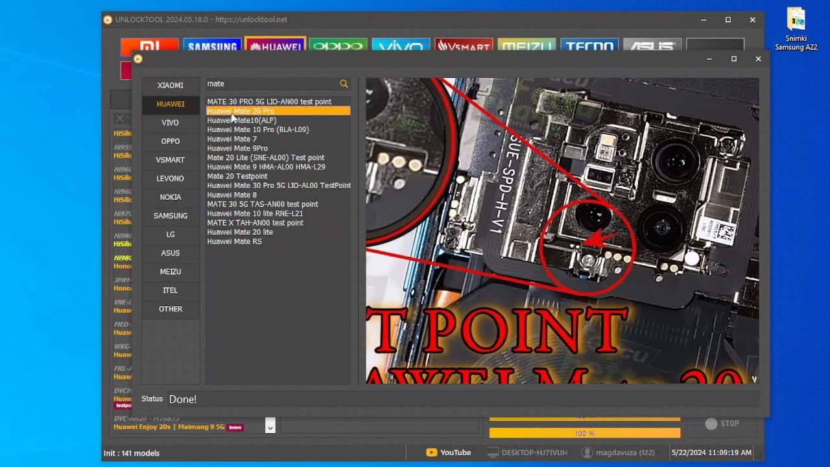Viewport: 830px width, 467px height.
Task: Select Huawei Mate RS entry
Action: (x=278, y=241)
